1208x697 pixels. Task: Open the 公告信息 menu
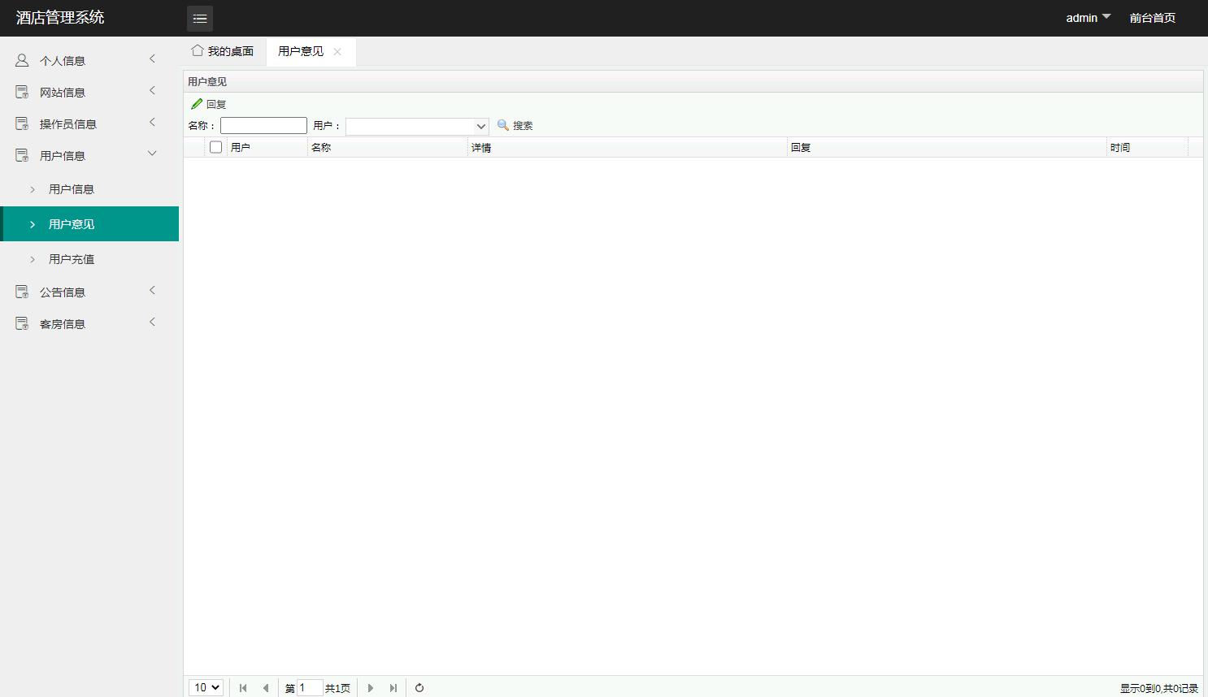point(89,292)
